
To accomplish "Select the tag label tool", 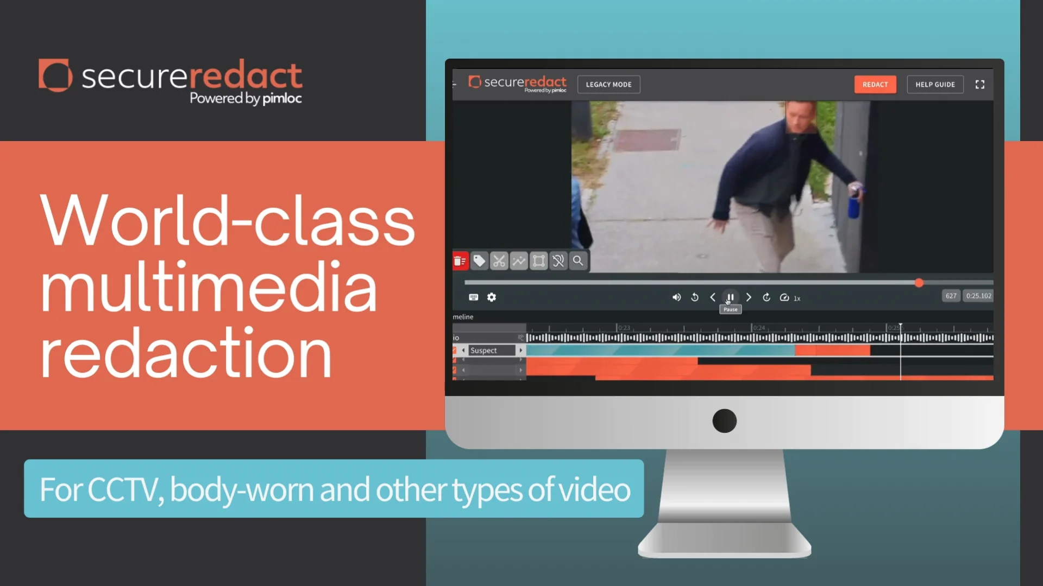I will [479, 261].
